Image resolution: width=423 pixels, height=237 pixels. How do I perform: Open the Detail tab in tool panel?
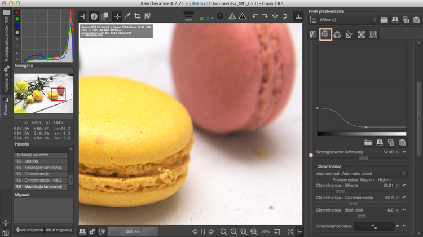[325, 34]
